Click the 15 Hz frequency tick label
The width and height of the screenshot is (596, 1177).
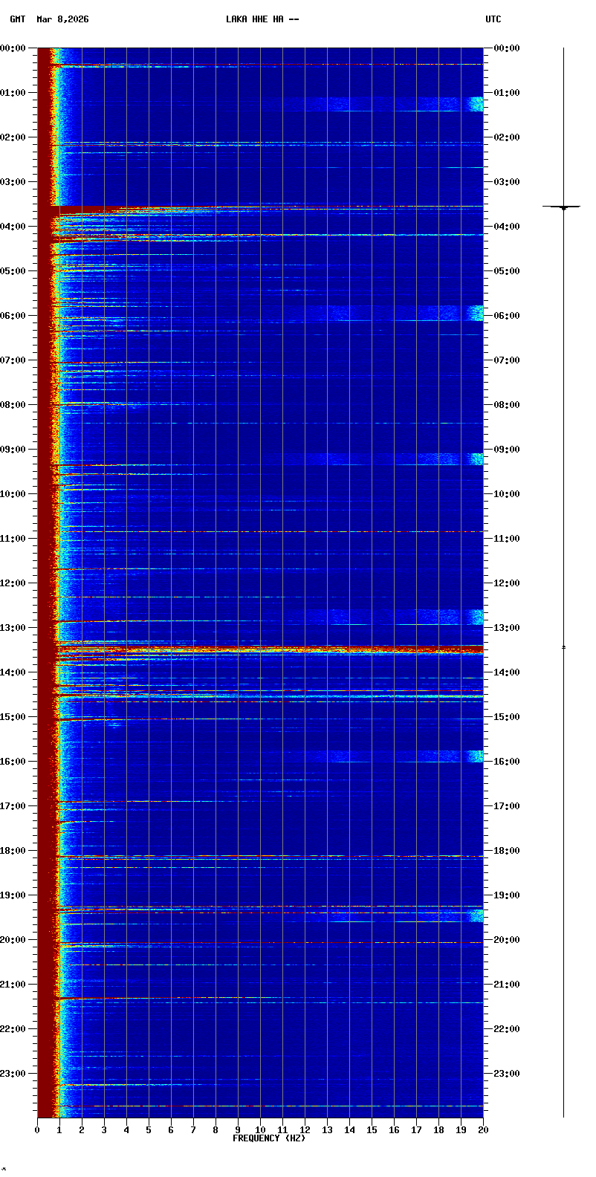pyautogui.click(x=372, y=1130)
